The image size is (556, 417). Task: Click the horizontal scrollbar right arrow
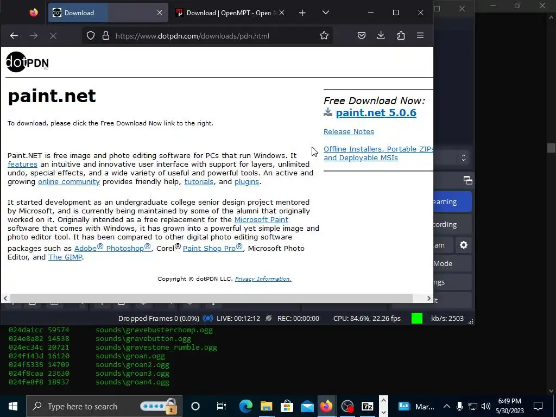pos(429,298)
